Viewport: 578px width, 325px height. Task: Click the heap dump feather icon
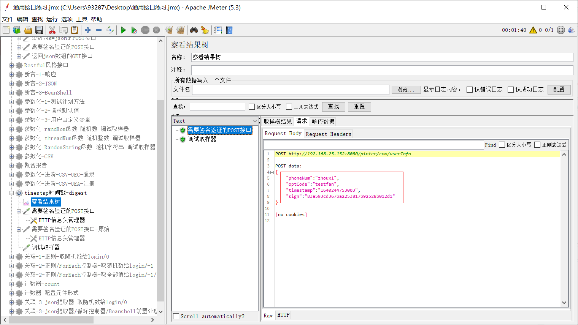[x=571, y=30]
